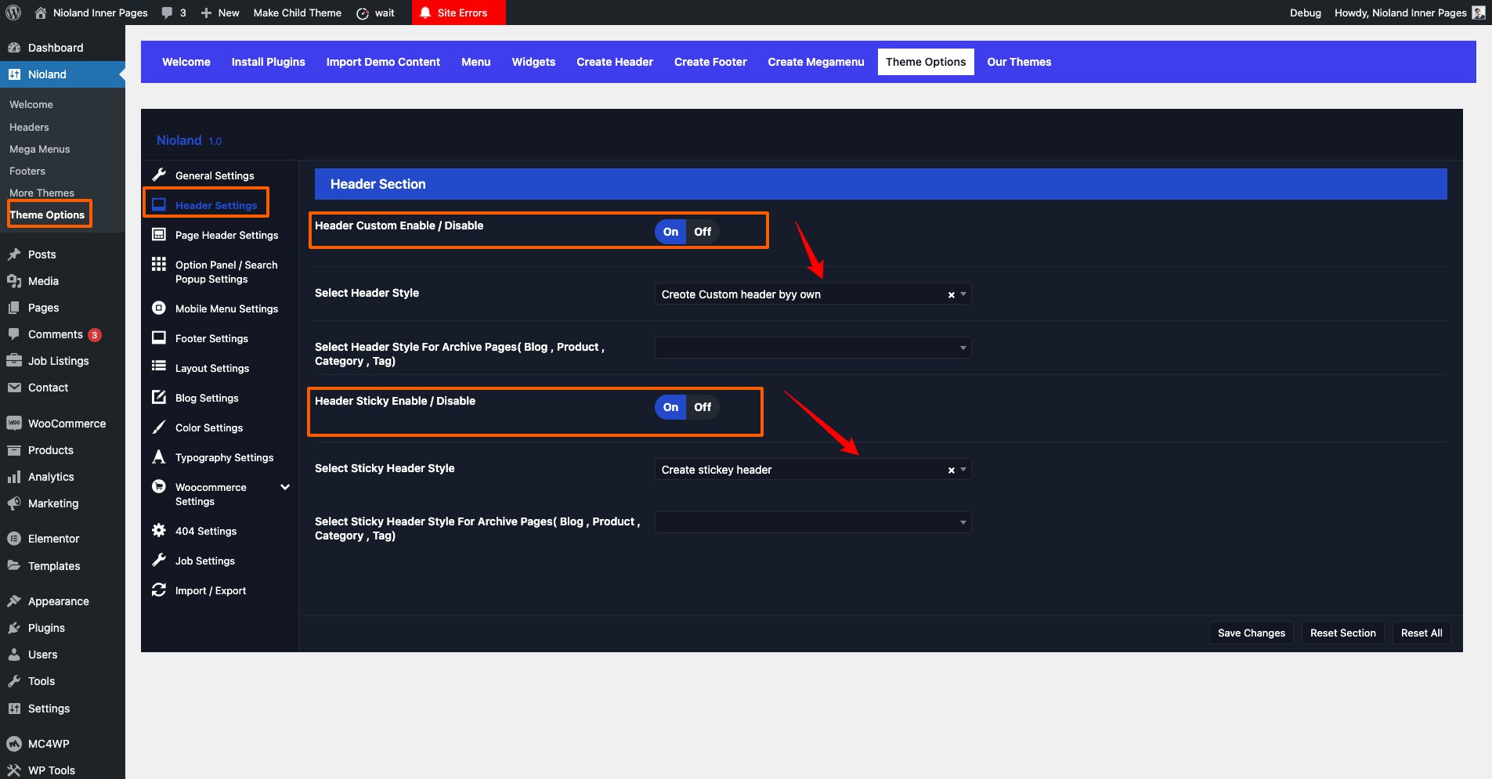Viewport: 1492px width, 779px height.
Task: Clear the Create stickey header selection
Action: (x=951, y=471)
